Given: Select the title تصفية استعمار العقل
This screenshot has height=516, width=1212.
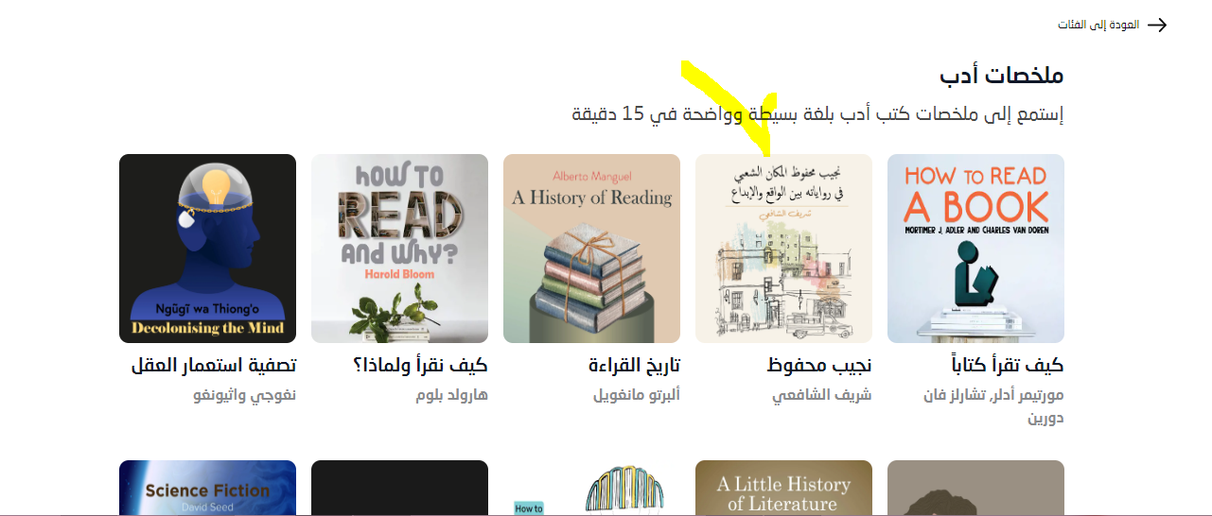Looking at the screenshot, I should (x=214, y=366).
